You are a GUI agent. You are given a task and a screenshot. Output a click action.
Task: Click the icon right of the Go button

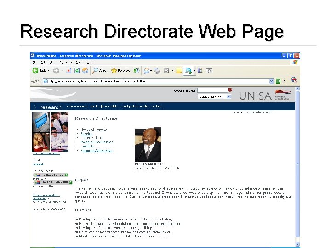(x=294, y=80)
